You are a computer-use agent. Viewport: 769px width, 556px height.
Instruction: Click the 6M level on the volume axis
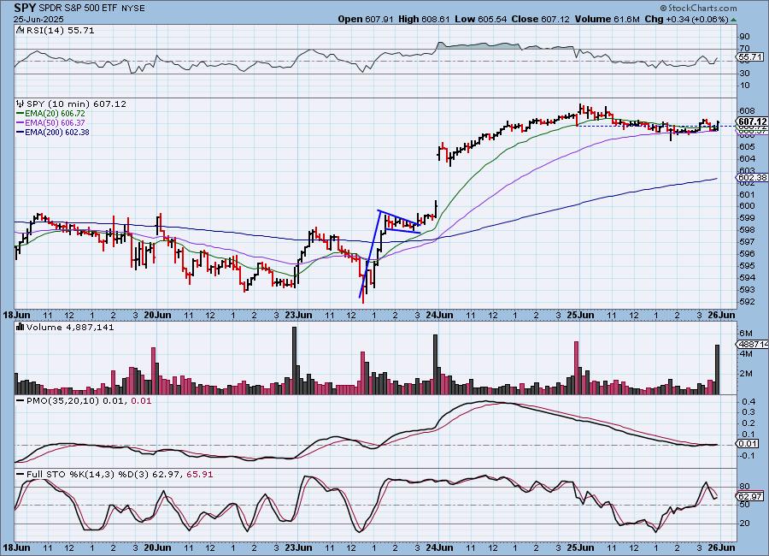[x=745, y=334]
